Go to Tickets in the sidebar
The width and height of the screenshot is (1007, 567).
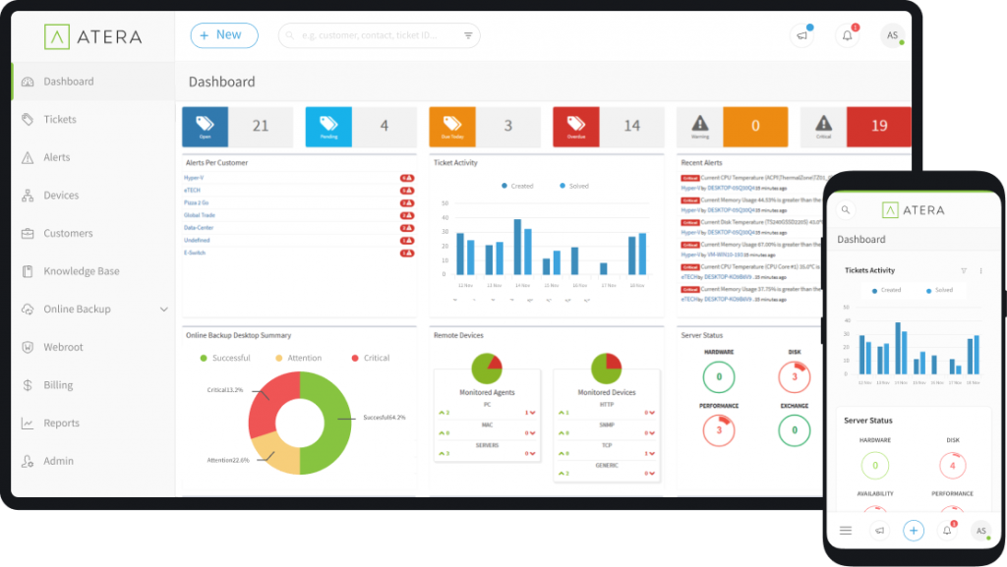pyautogui.click(x=93, y=119)
